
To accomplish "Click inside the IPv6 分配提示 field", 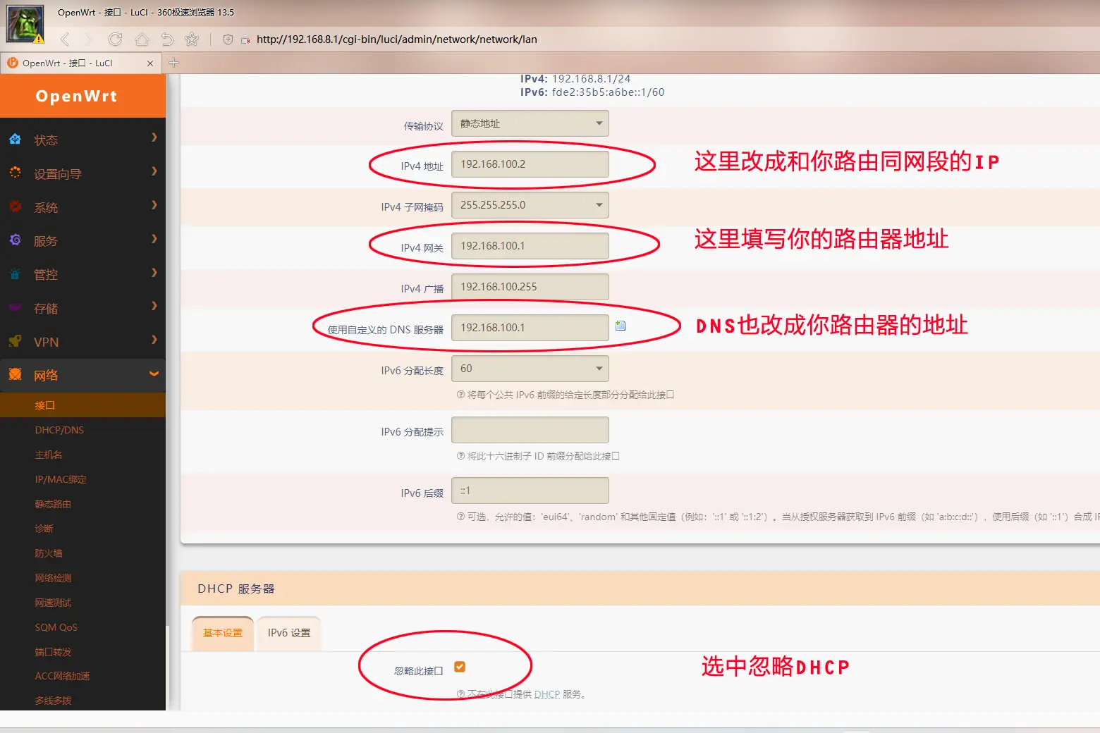I will point(530,430).
